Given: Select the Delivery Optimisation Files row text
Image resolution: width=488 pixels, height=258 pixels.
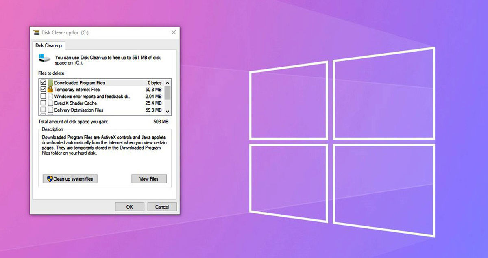Looking at the screenshot, I should click(x=79, y=110).
